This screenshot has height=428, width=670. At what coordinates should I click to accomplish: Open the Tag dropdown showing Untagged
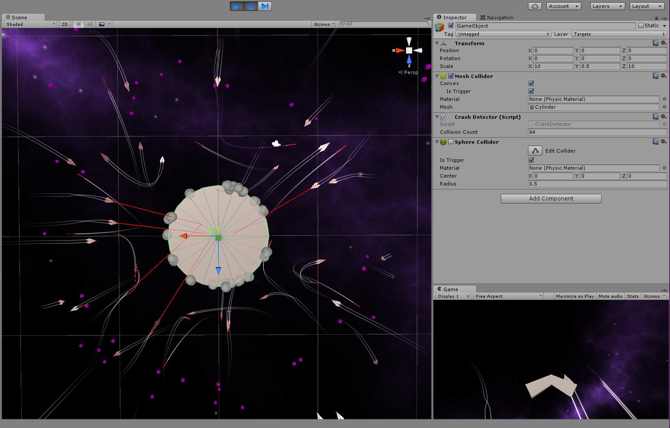[x=503, y=34]
